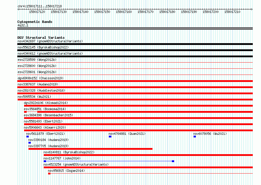Click the nsv6078056 (Wu2021) label
The width and height of the screenshot is (261, 185).
pos(210,134)
